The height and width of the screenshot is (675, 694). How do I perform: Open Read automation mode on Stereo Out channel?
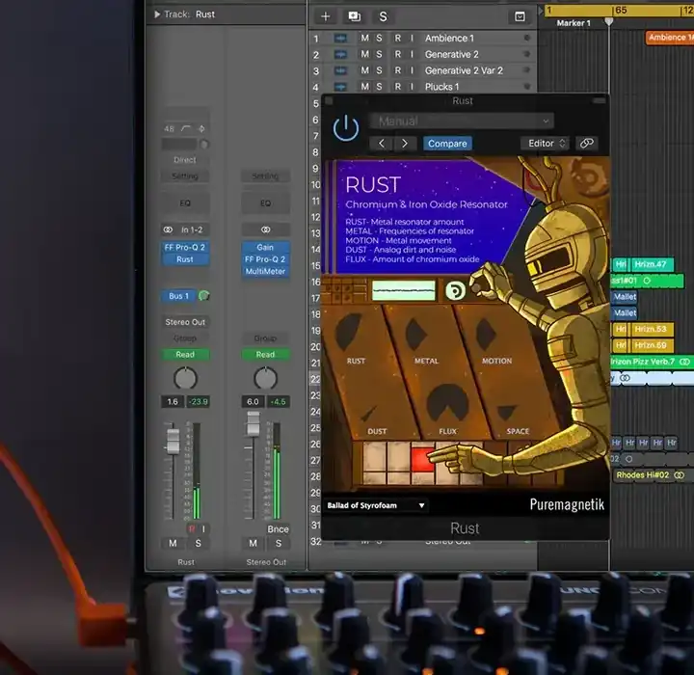click(x=265, y=354)
